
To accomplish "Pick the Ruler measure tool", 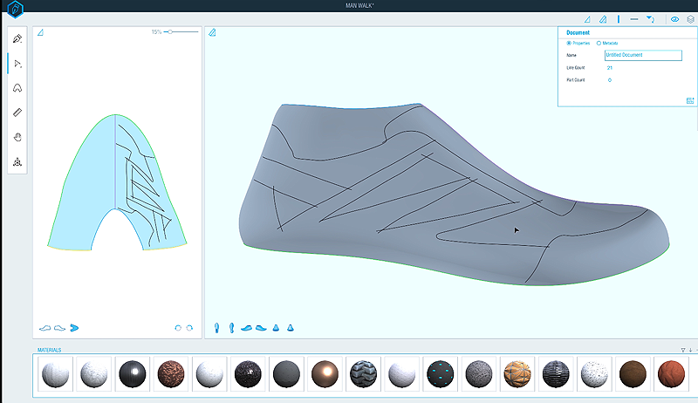I will [18, 113].
